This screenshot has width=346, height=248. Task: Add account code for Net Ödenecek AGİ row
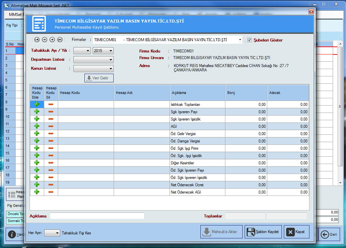(37, 192)
